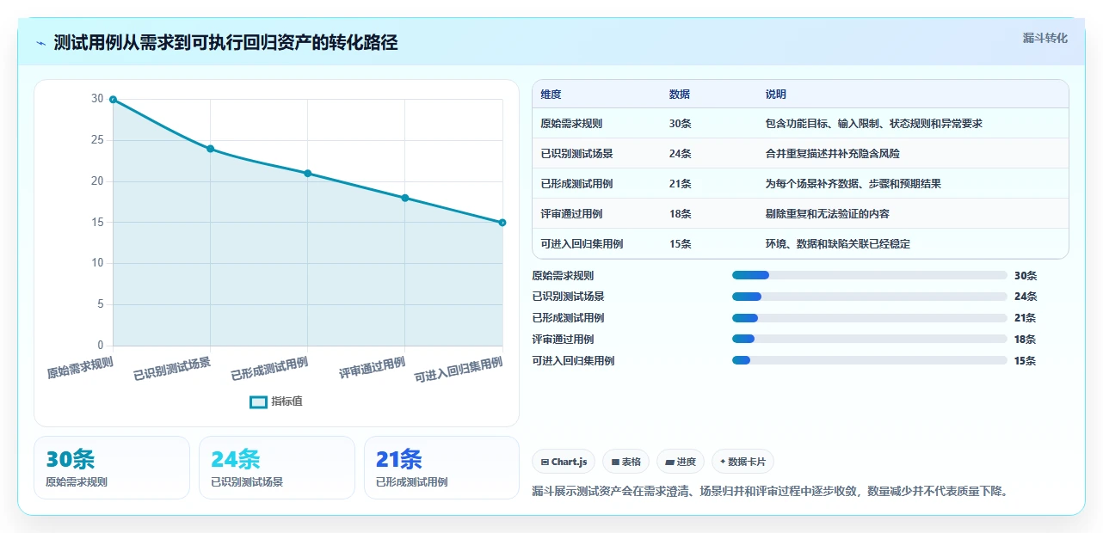Click the chart data point for 可进入回归集用例
This screenshot has height=533, width=1103.
tap(502, 223)
